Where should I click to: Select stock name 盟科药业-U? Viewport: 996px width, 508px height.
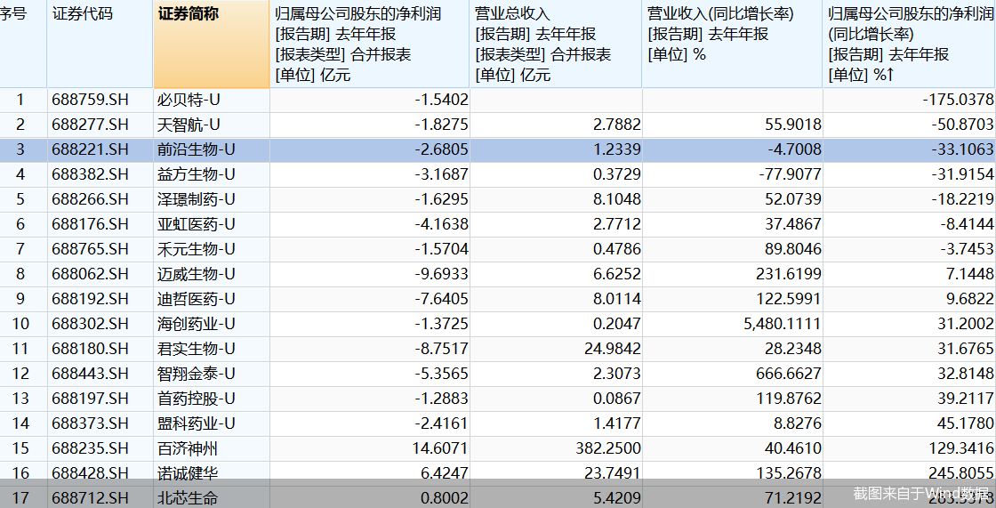(x=196, y=423)
